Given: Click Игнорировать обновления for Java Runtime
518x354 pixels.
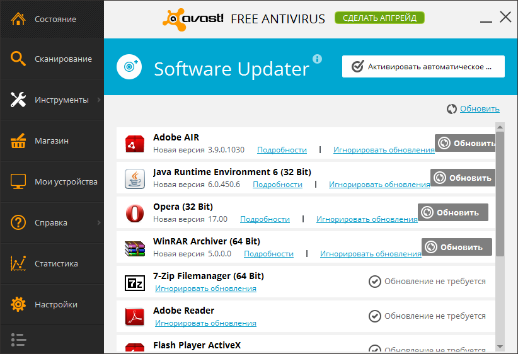Looking at the screenshot, I should point(379,185).
